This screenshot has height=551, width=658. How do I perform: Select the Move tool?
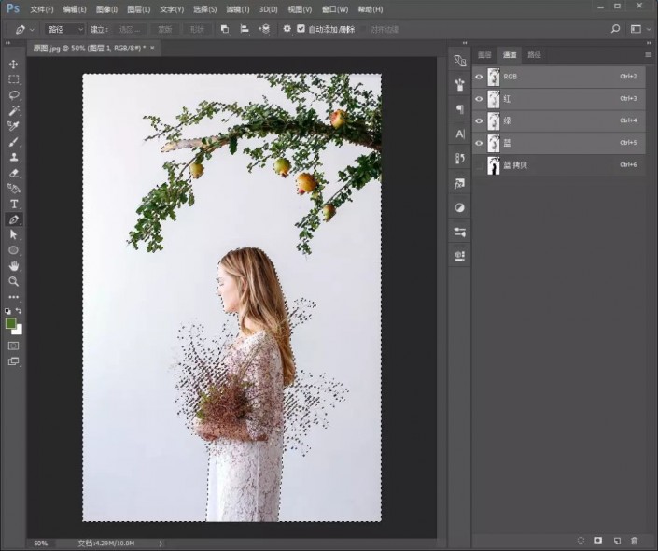(14, 64)
